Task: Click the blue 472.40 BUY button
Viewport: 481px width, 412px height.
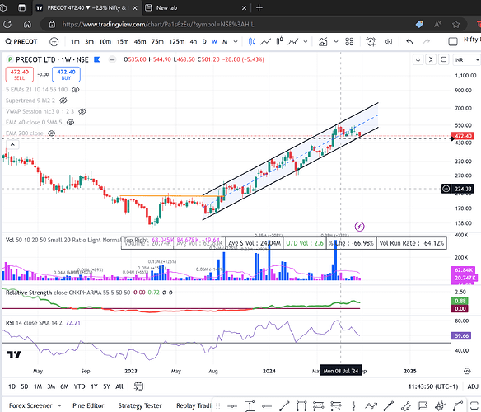Action: click(66, 75)
